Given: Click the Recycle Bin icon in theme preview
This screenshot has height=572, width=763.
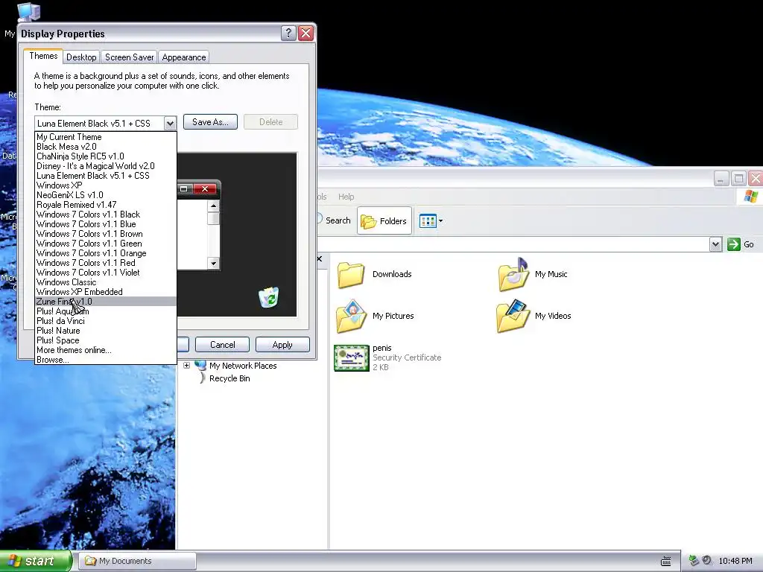Looking at the screenshot, I should click(x=268, y=297).
